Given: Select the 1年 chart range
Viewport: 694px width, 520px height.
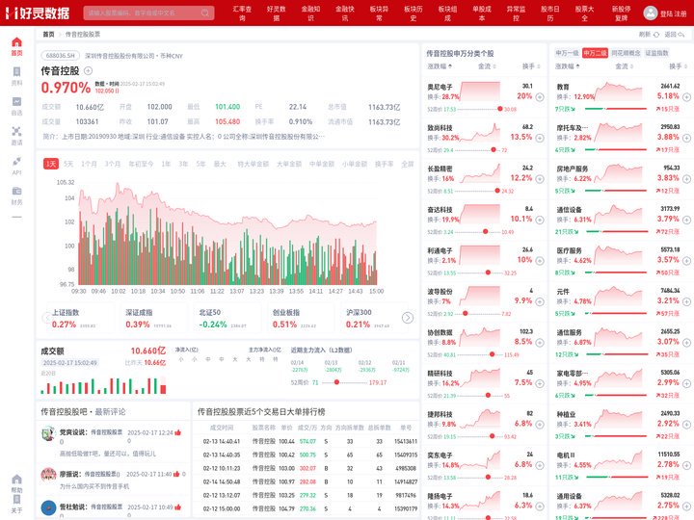Looking at the screenshot, I should click(x=166, y=164).
